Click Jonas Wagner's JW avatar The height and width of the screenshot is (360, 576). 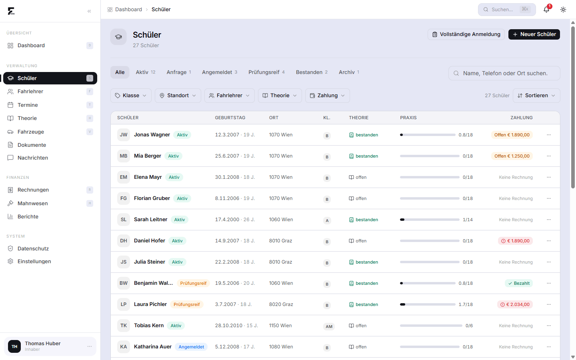(124, 135)
